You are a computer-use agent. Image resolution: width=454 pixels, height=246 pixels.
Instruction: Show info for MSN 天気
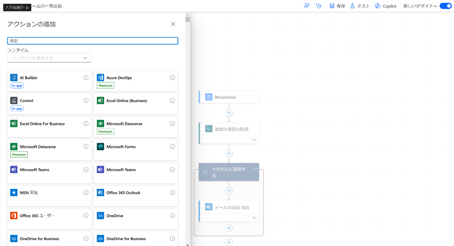(x=86, y=193)
